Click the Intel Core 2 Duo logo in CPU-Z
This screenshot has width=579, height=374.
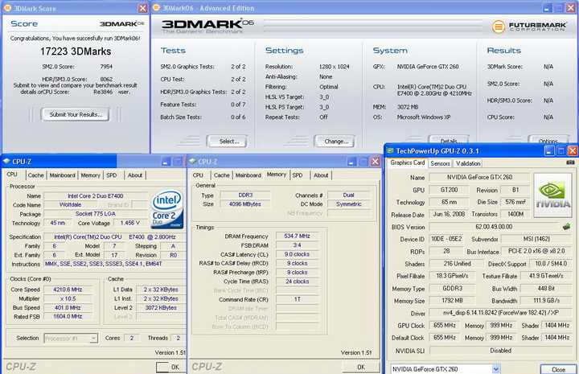click(167, 208)
